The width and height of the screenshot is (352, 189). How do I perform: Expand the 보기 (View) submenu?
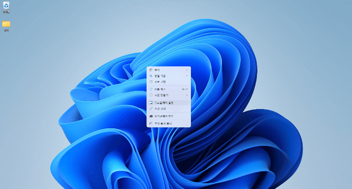pos(169,70)
